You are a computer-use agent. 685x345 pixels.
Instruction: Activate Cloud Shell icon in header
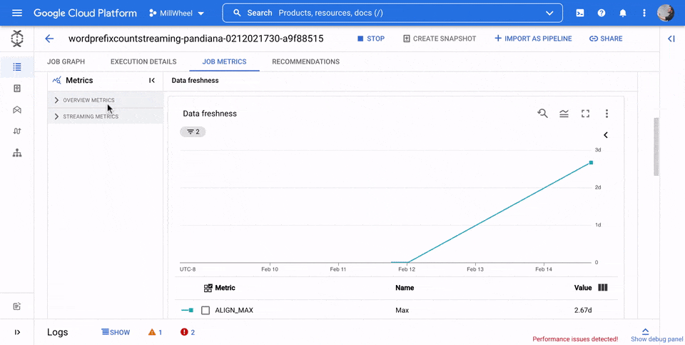[580, 13]
